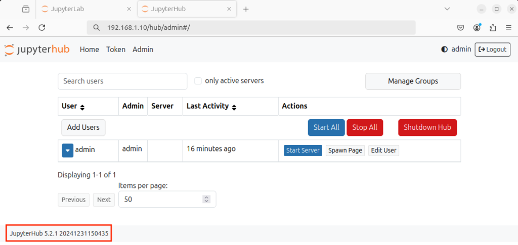Click the JupyterHub logo in navbar
Image resolution: width=518 pixels, height=245 pixels.
click(x=36, y=50)
